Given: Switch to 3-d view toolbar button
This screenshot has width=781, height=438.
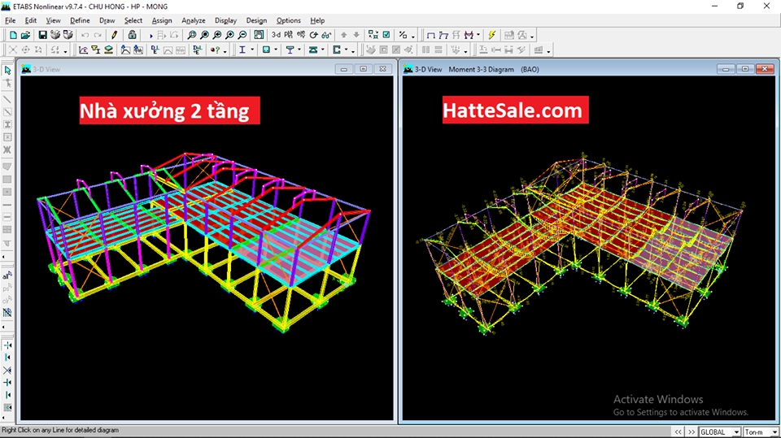Looking at the screenshot, I should [276, 35].
